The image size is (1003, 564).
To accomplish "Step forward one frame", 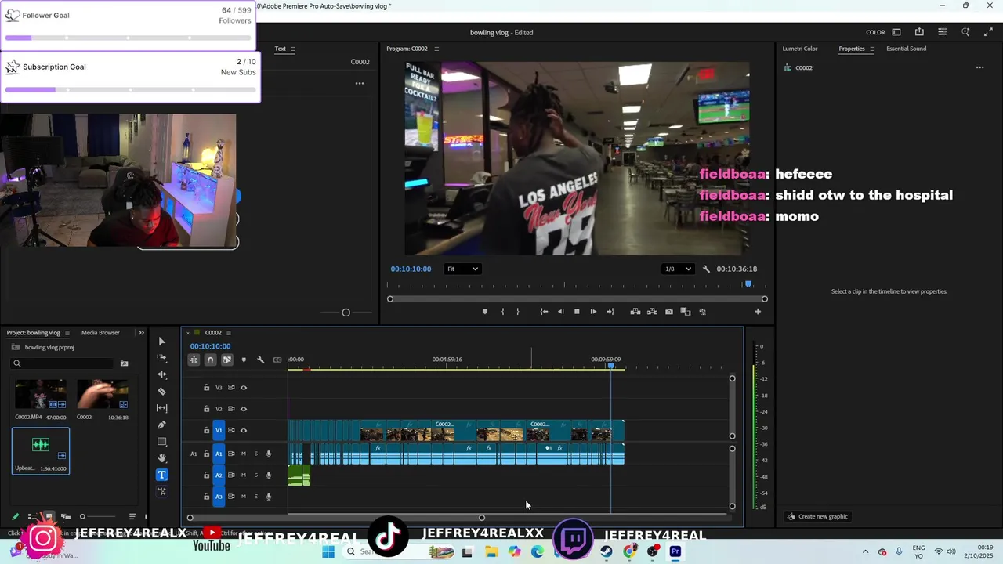I will tap(593, 312).
